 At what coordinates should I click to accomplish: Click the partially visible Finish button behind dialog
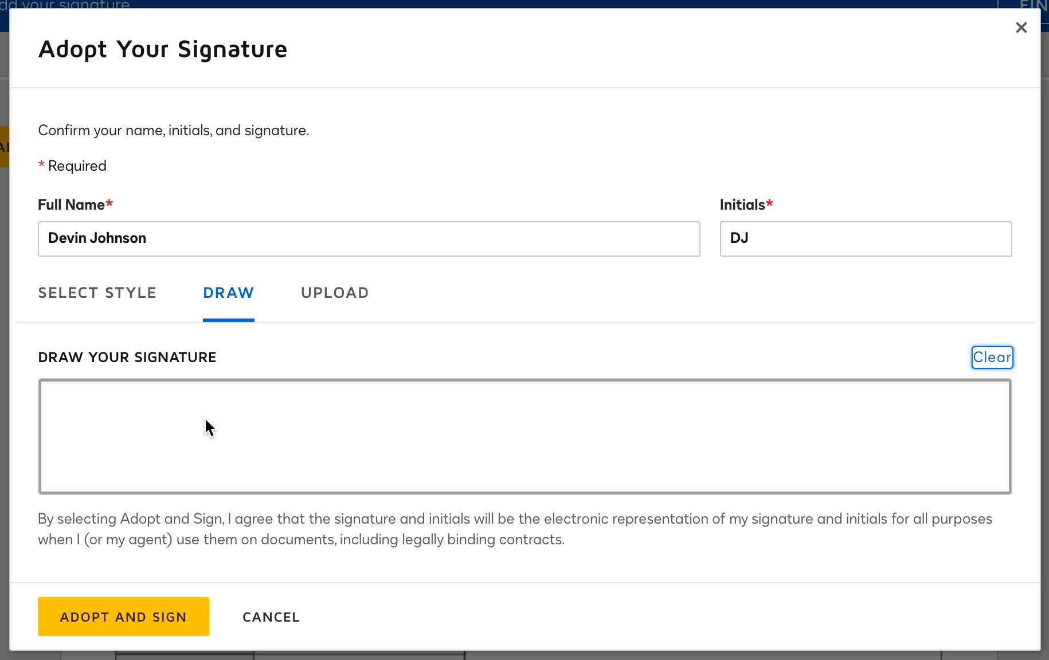click(x=1032, y=5)
